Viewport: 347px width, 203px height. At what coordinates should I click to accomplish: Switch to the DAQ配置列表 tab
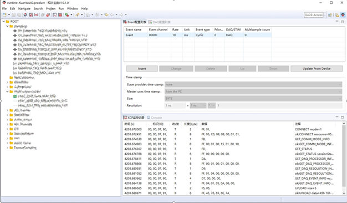(160, 22)
